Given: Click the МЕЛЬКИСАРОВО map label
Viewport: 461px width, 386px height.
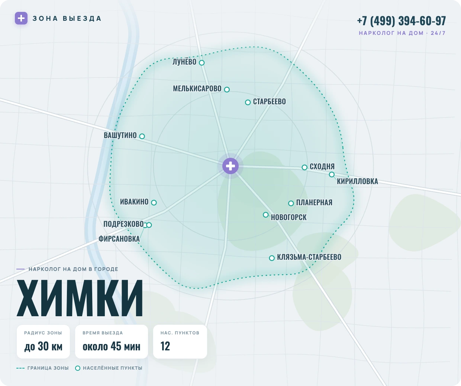Looking at the screenshot, I should click(x=197, y=89).
